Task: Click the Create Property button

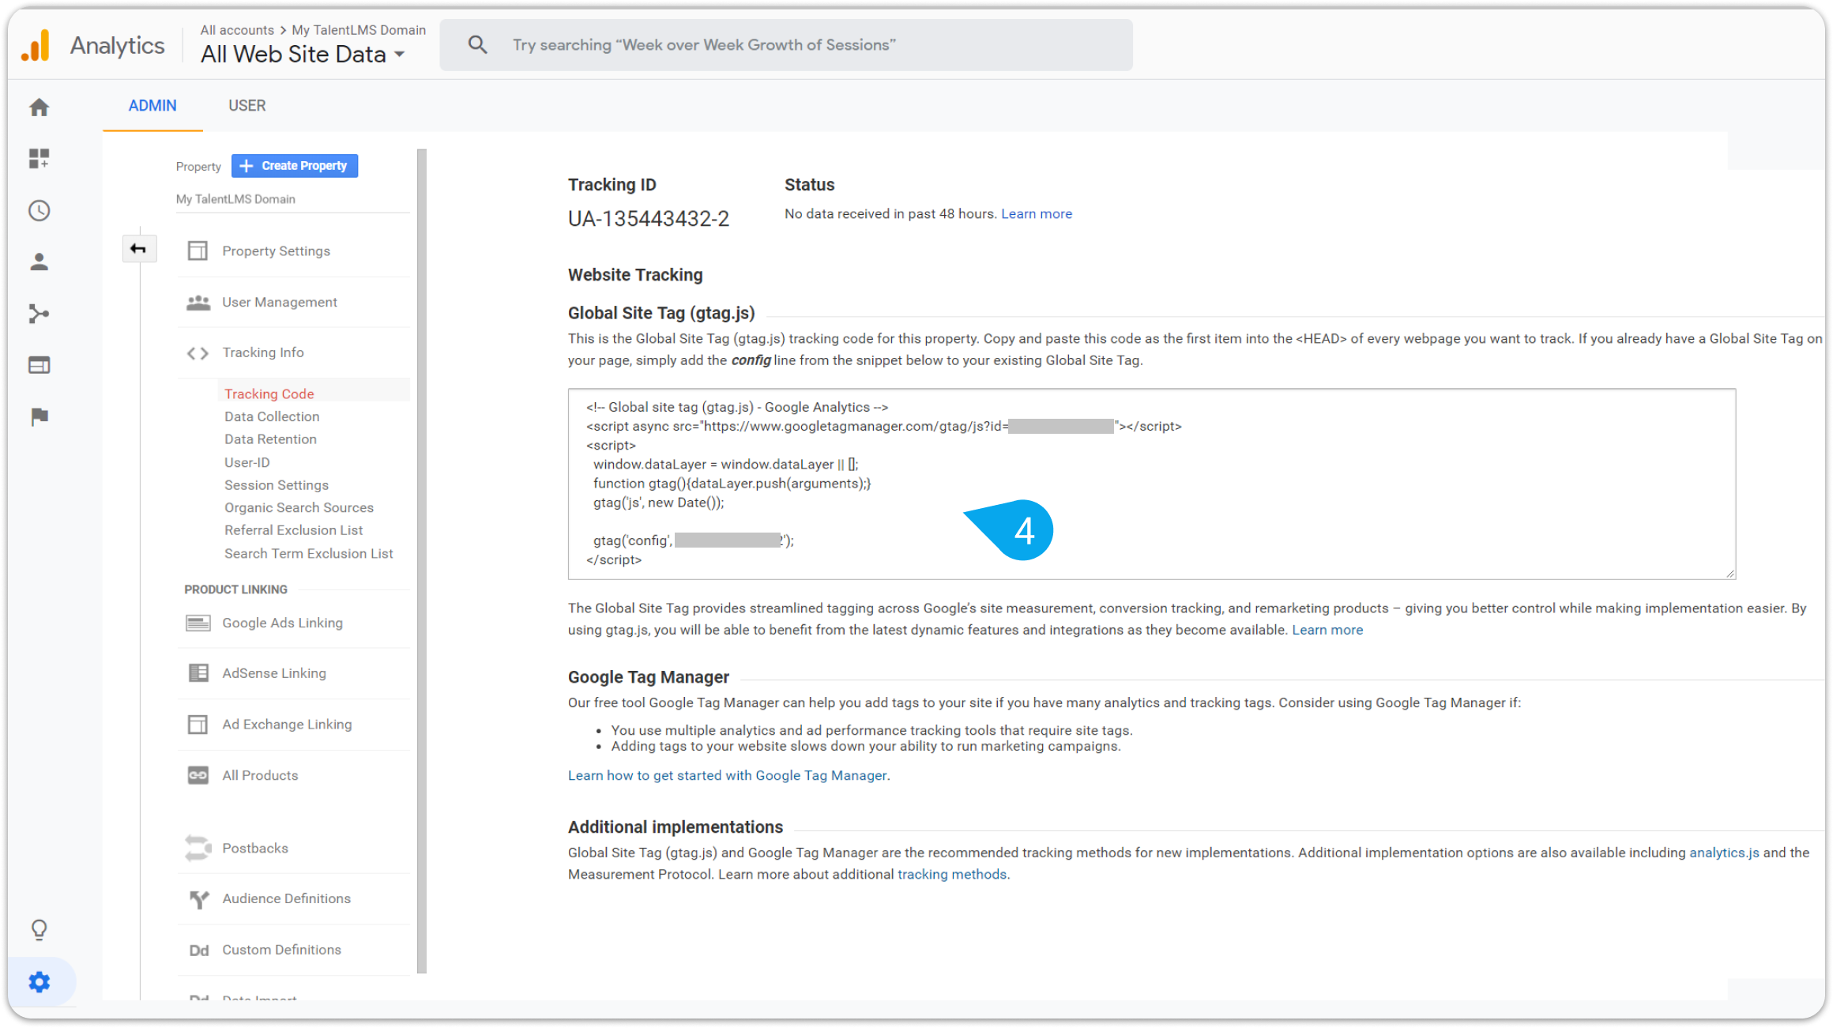Action: click(294, 166)
